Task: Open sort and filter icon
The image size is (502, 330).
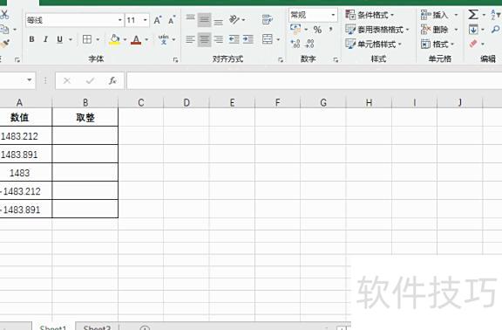Action: (x=496, y=15)
